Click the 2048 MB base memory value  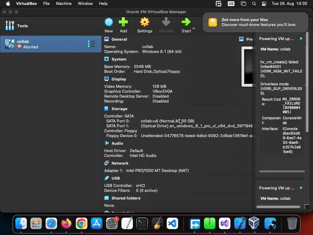coord(142,66)
